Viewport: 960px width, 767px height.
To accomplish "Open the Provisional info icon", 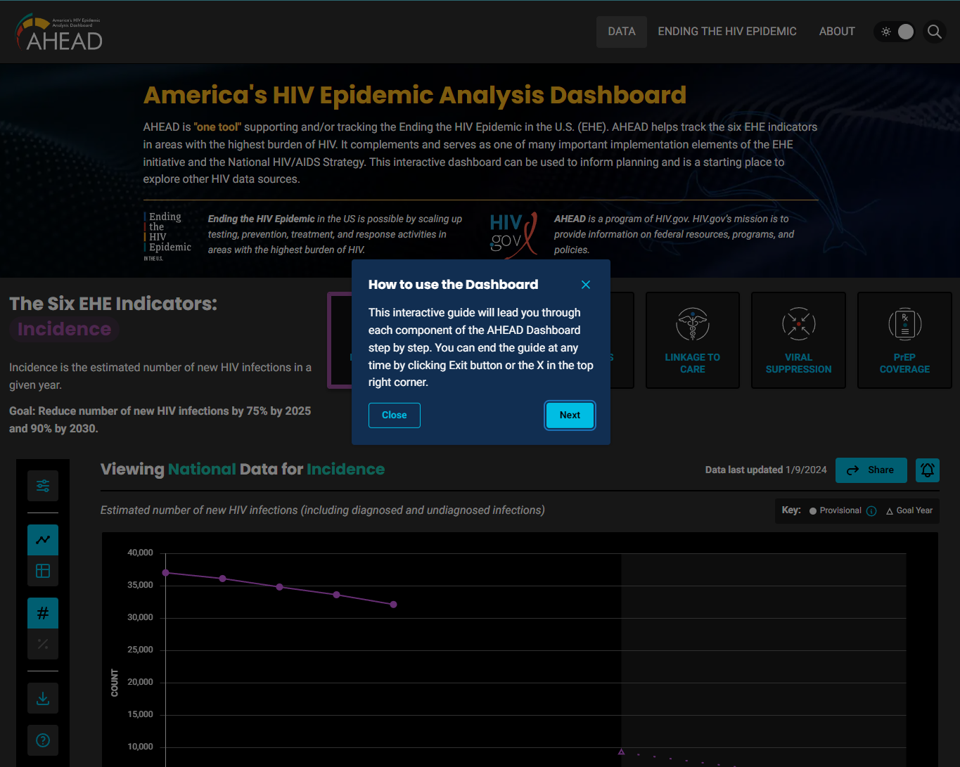I will point(871,511).
